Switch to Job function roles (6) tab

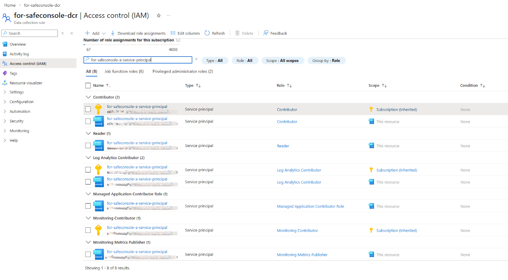click(124, 71)
